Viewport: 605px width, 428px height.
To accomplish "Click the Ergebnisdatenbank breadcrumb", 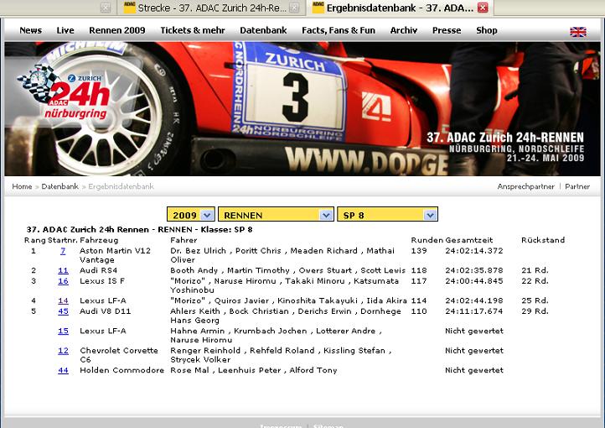I will (121, 186).
